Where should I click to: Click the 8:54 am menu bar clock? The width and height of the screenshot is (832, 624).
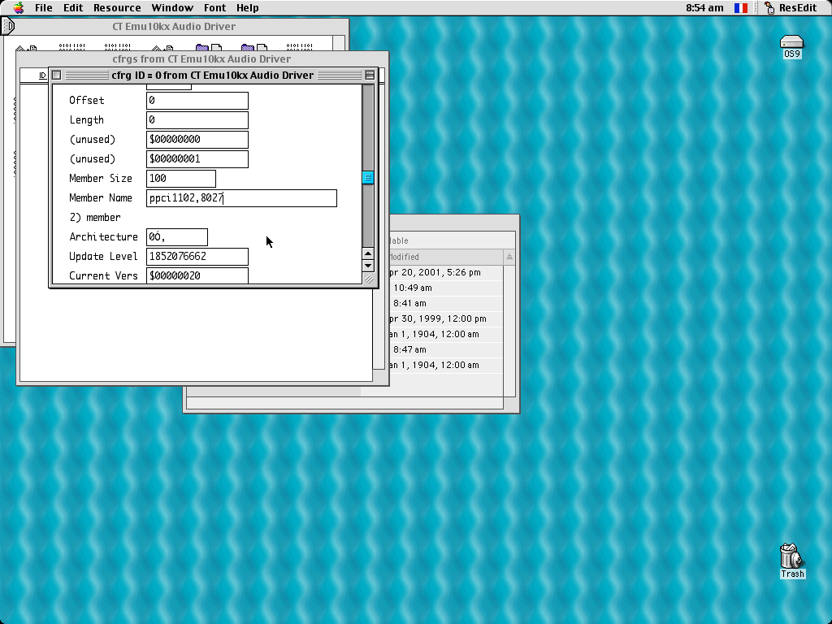tap(704, 8)
